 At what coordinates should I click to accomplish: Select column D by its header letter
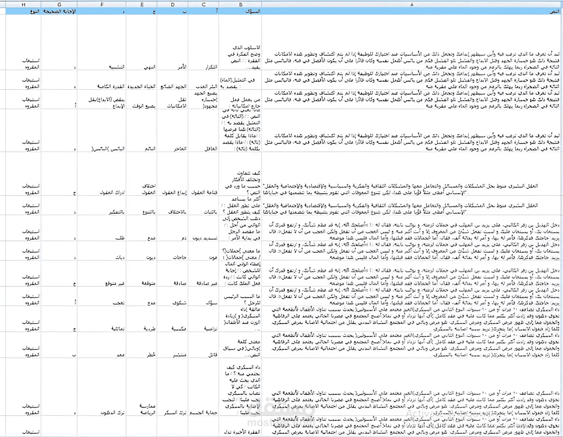[172, 4]
